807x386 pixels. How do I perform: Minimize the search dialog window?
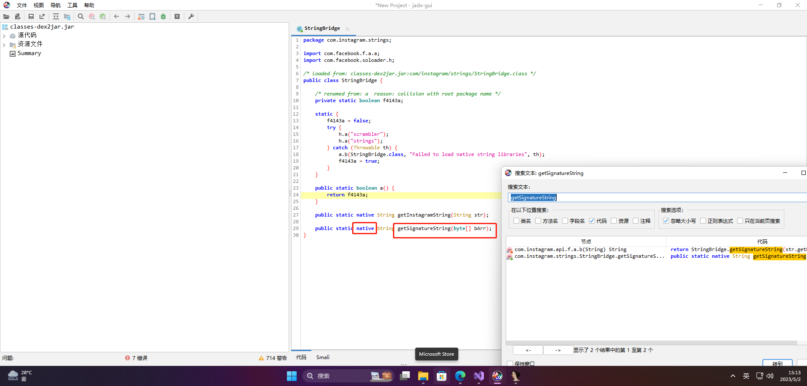point(785,173)
